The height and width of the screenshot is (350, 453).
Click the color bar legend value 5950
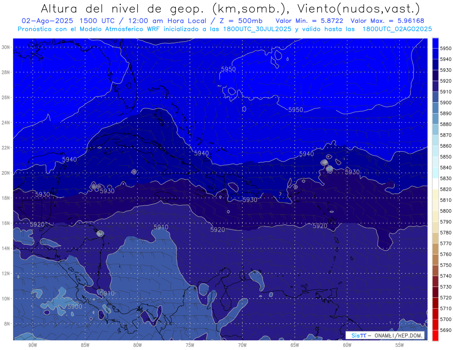446,49
